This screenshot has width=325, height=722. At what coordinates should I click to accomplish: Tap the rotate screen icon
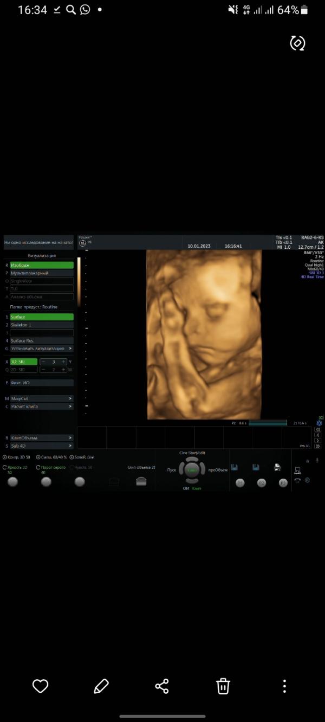tap(298, 43)
